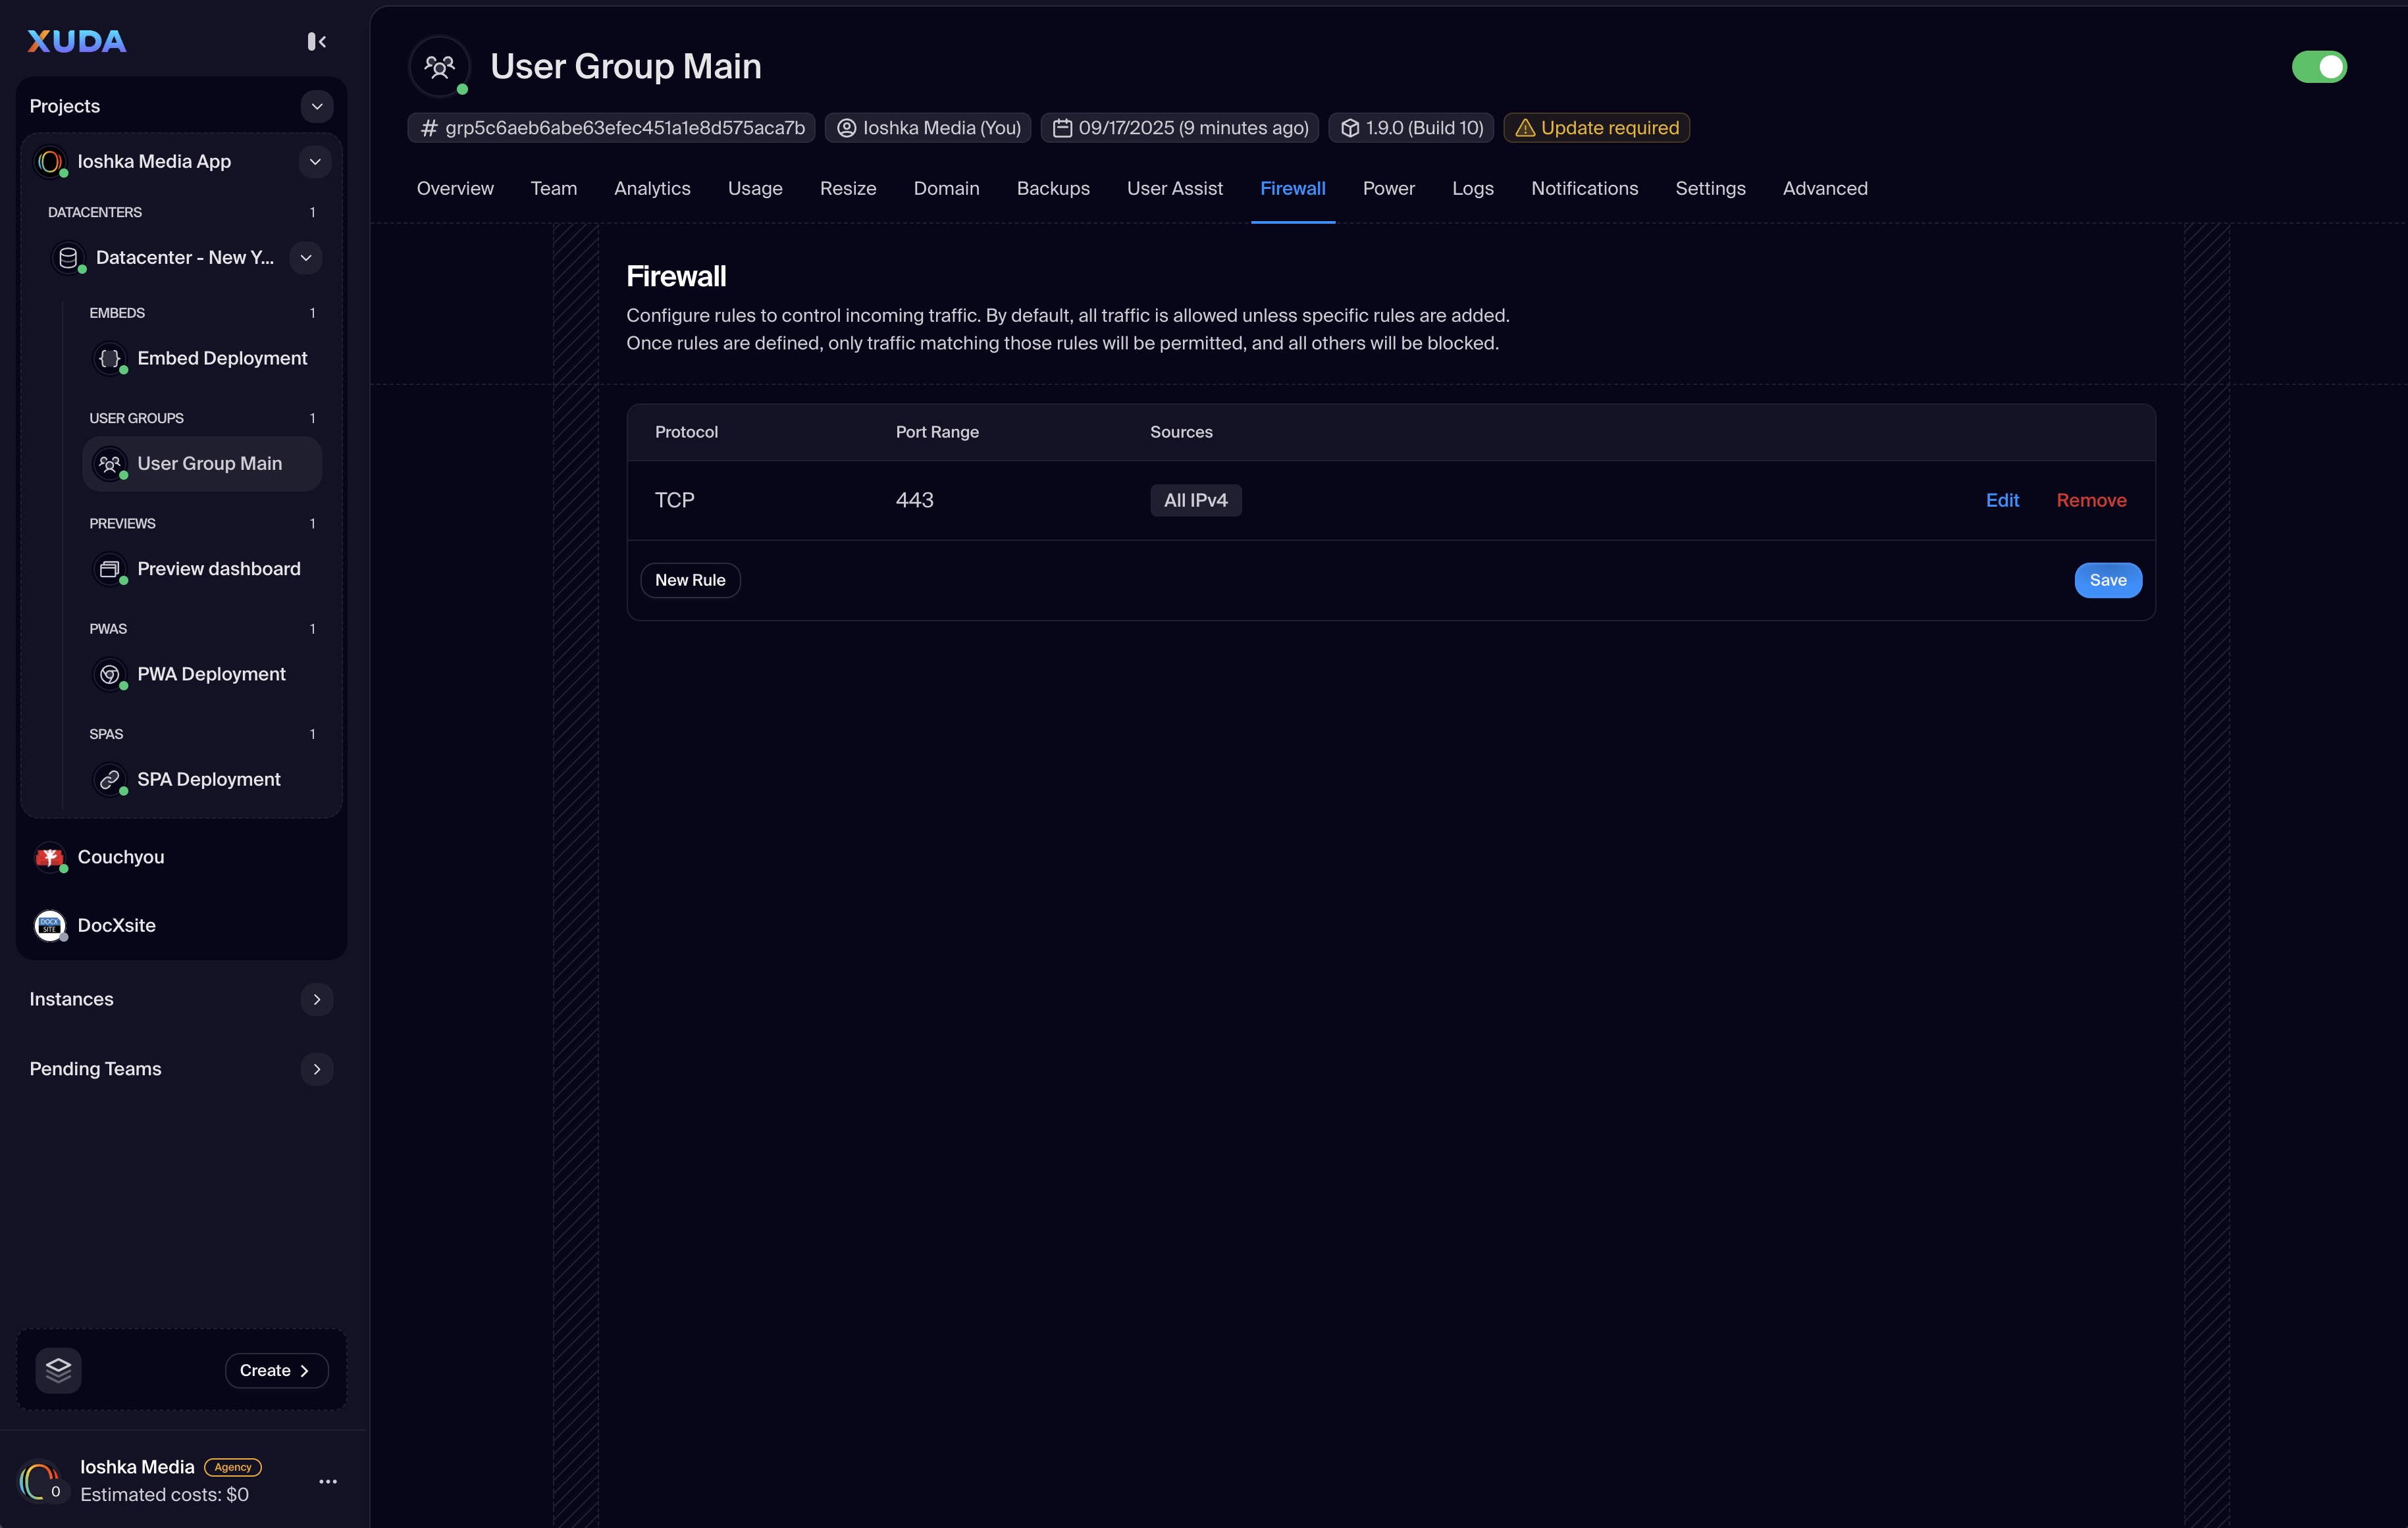
Task: Click the layers stack icon
Action: coord(58,1369)
